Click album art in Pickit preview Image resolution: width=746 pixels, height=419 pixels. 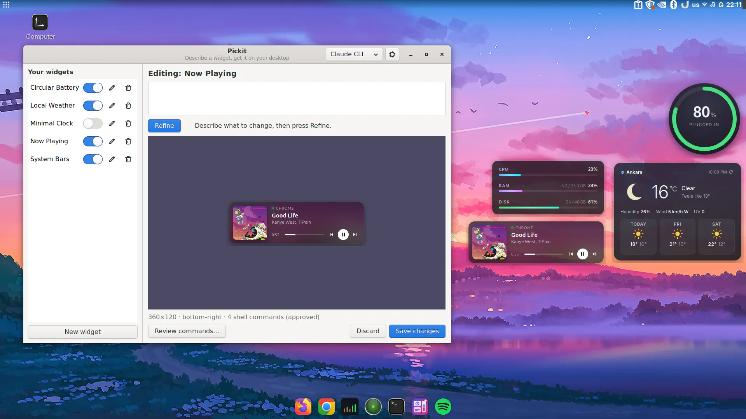point(250,223)
